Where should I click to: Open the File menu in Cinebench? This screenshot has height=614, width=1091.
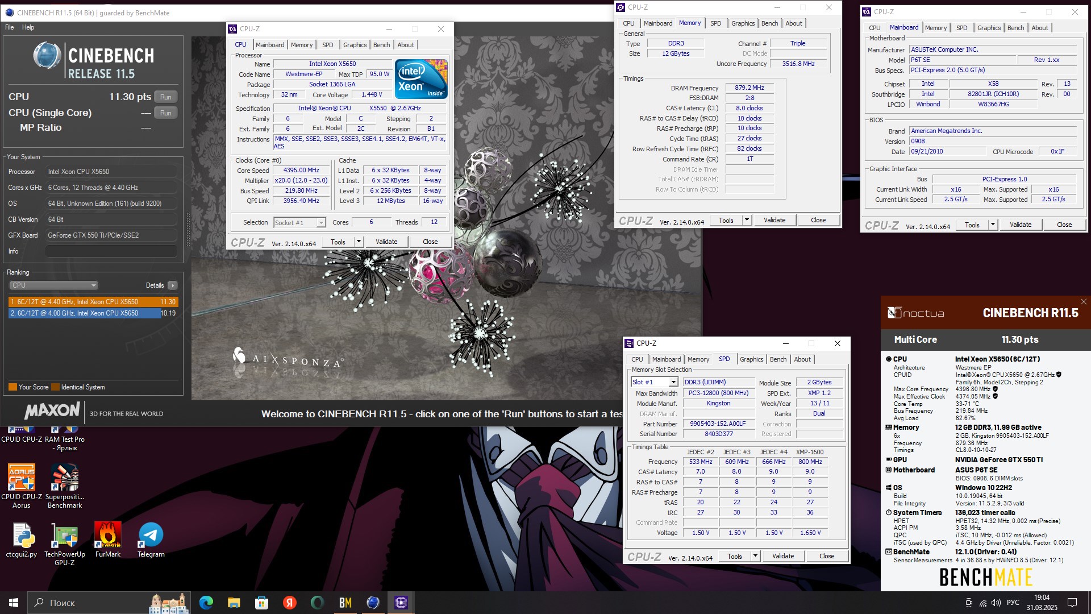[10, 27]
